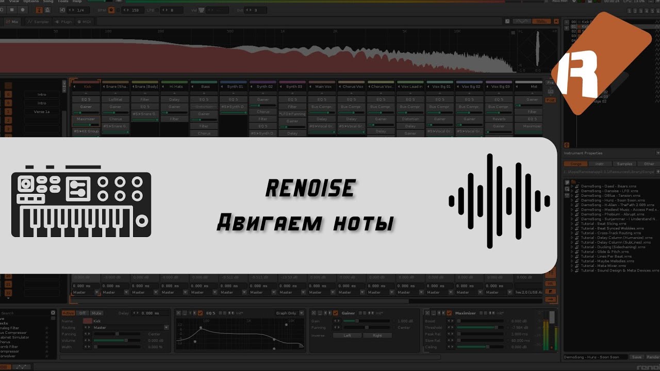The height and width of the screenshot is (371, 660).
Task: Open the Song menu
Action: click(x=48, y=2)
